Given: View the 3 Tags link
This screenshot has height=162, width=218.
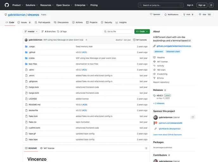Looking at the screenshot, I should [62, 32].
